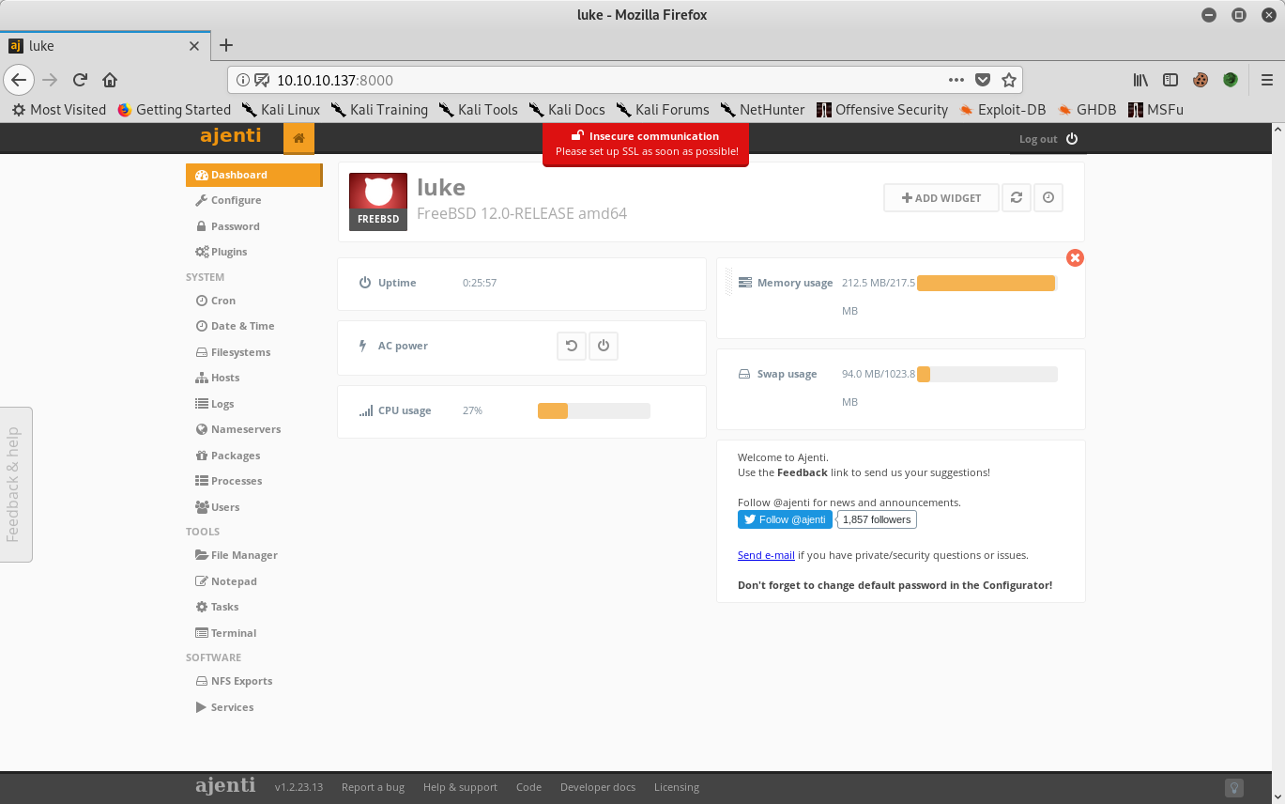Open the Feedback & help side tab
Image resolution: width=1285 pixels, height=804 pixels.
coord(16,485)
